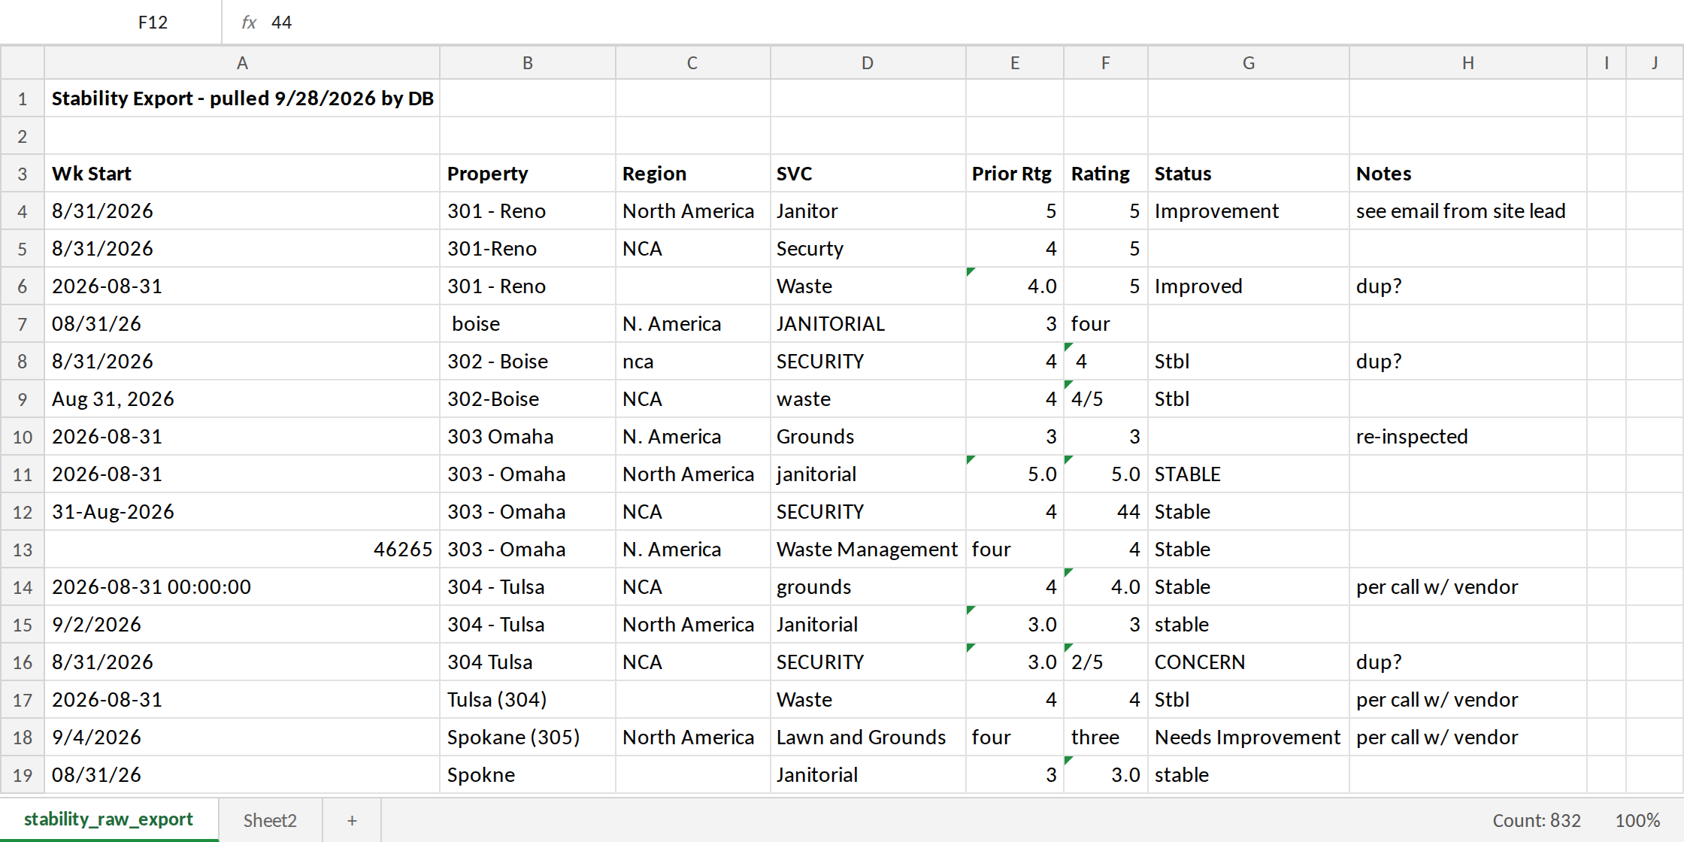
Task: Click title cell 'Stability Export - pulled 9/28/2026 by DB'
Action: point(242,98)
